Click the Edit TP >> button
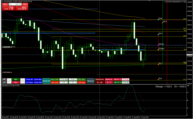The width and height of the screenshot is (193, 119). click(117, 83)
